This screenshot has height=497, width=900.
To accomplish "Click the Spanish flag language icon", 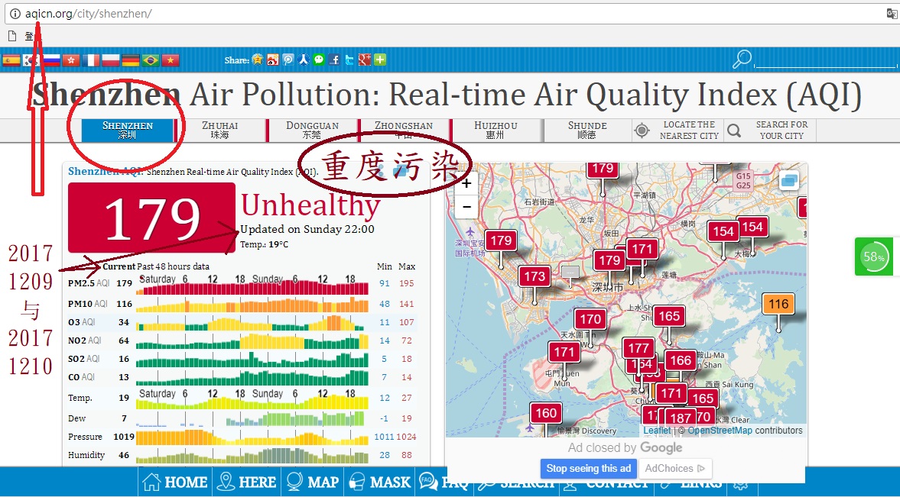I will click(11, 60).
